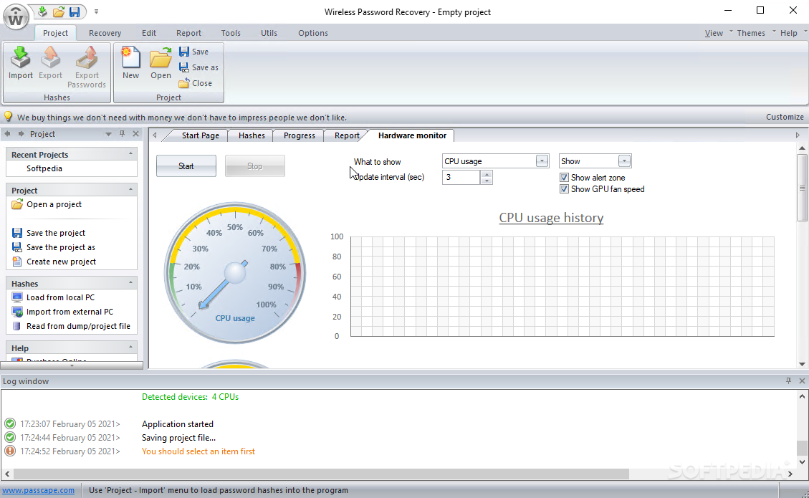Click the application W logo button
Screen dimensions: 809x498
tap(16, 17)
